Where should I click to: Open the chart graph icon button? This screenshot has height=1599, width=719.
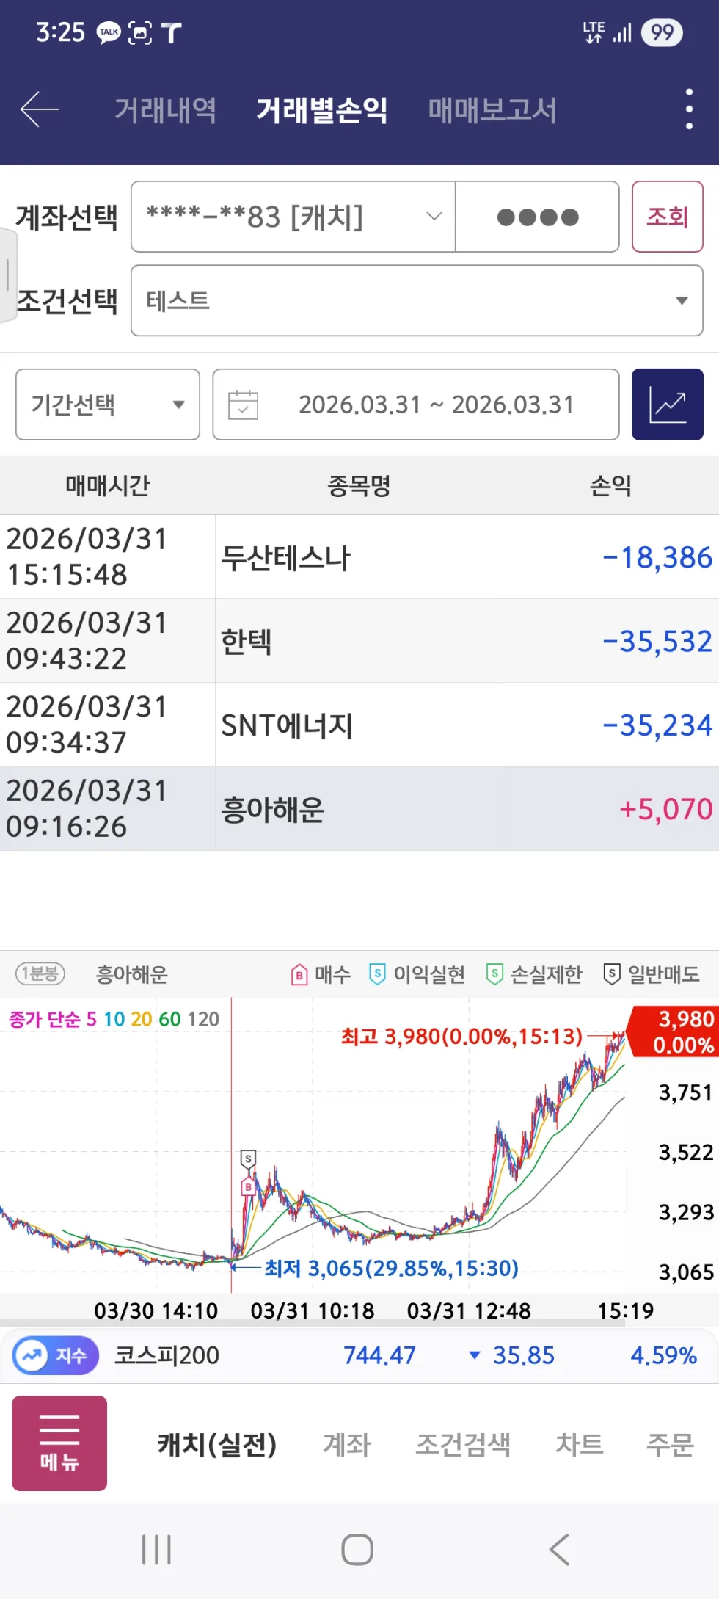click(x=667, y=405)
